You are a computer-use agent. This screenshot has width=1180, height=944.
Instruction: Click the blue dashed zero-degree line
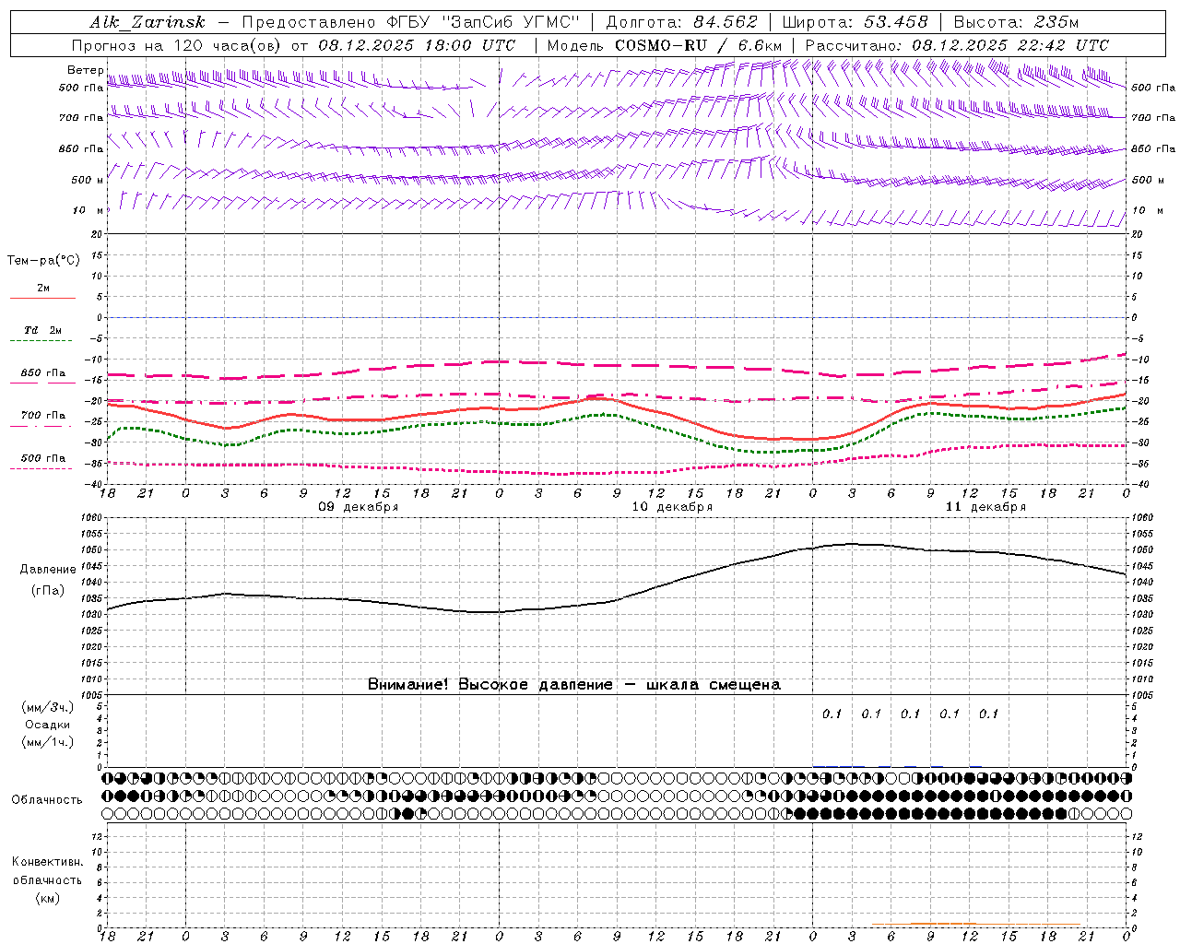[x=617, y=317]
